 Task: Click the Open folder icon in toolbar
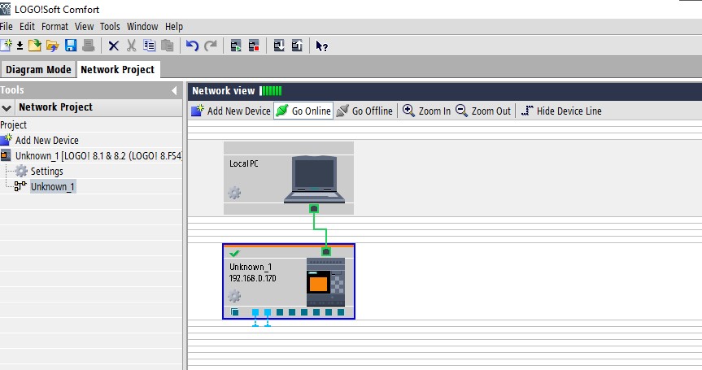tap(52, 46)
